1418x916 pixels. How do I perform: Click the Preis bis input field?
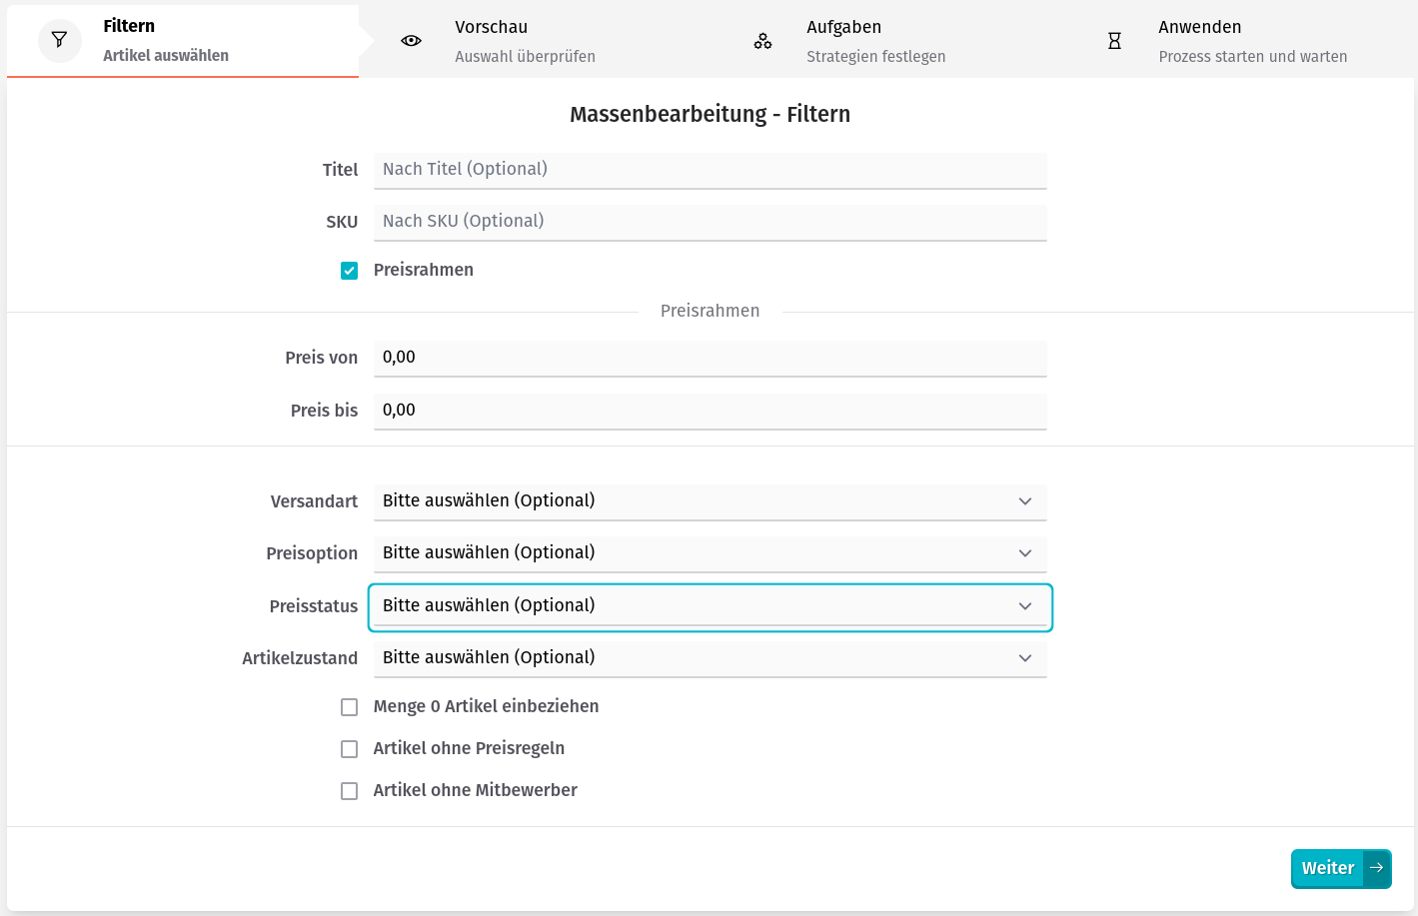click(709, 411)
